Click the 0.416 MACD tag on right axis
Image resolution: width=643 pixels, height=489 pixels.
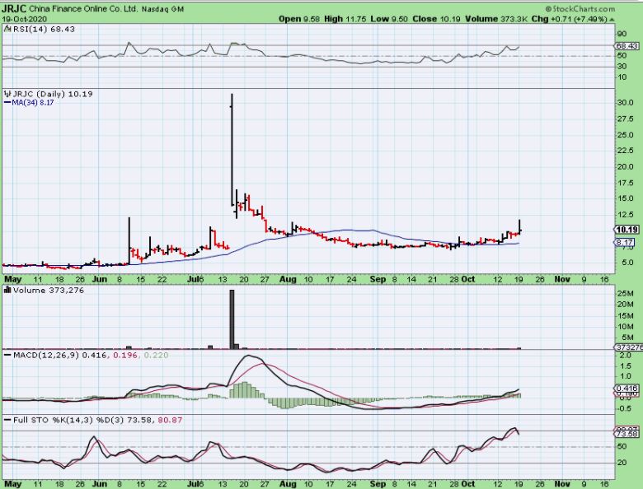tap(627, 388)
